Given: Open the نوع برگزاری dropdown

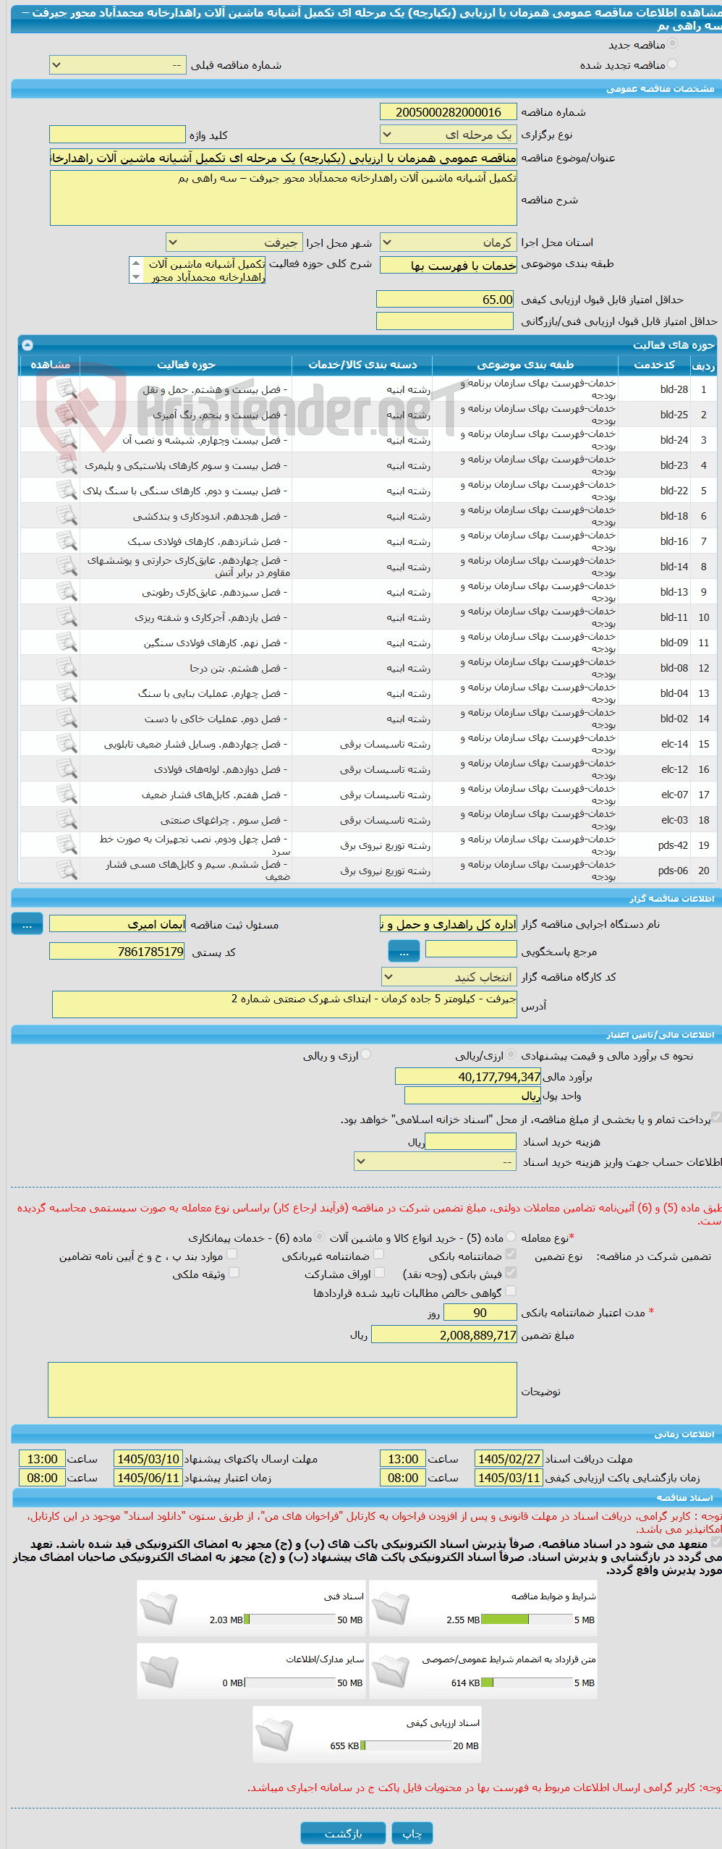Looking at the screenshot, I should [x=449, y=135].
